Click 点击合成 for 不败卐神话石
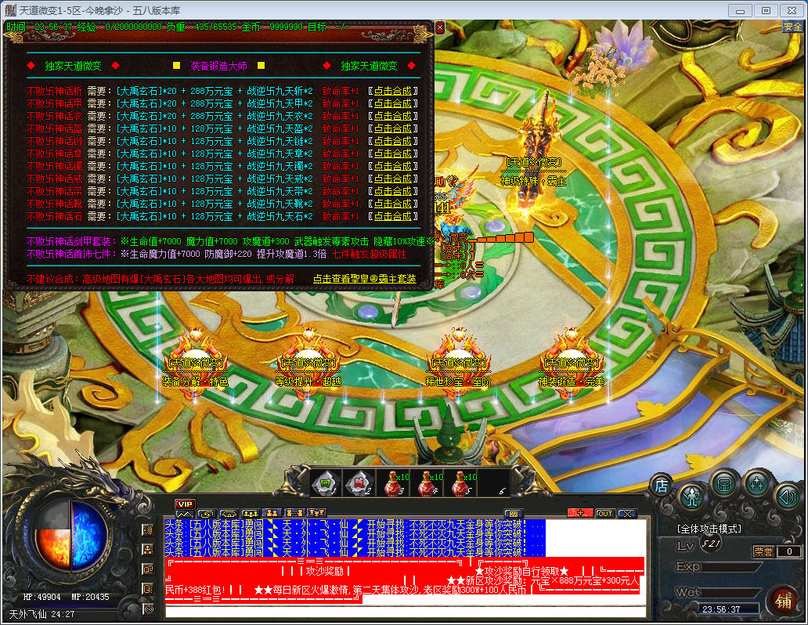This screenshot has width=808, height=625. click(x=393, y=216)
